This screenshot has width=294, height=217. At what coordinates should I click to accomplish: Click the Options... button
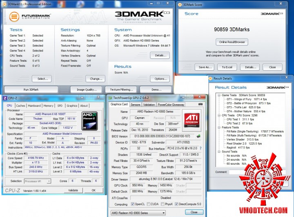[x=160, y=79]
